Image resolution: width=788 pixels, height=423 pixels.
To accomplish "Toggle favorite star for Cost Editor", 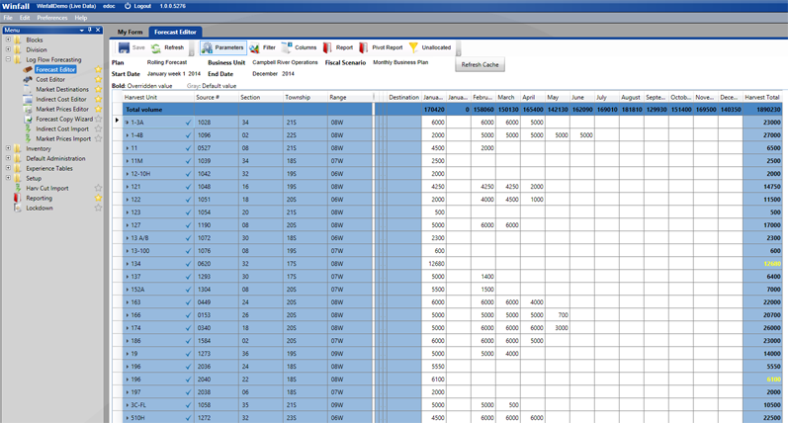I will [x=99, y=79].
